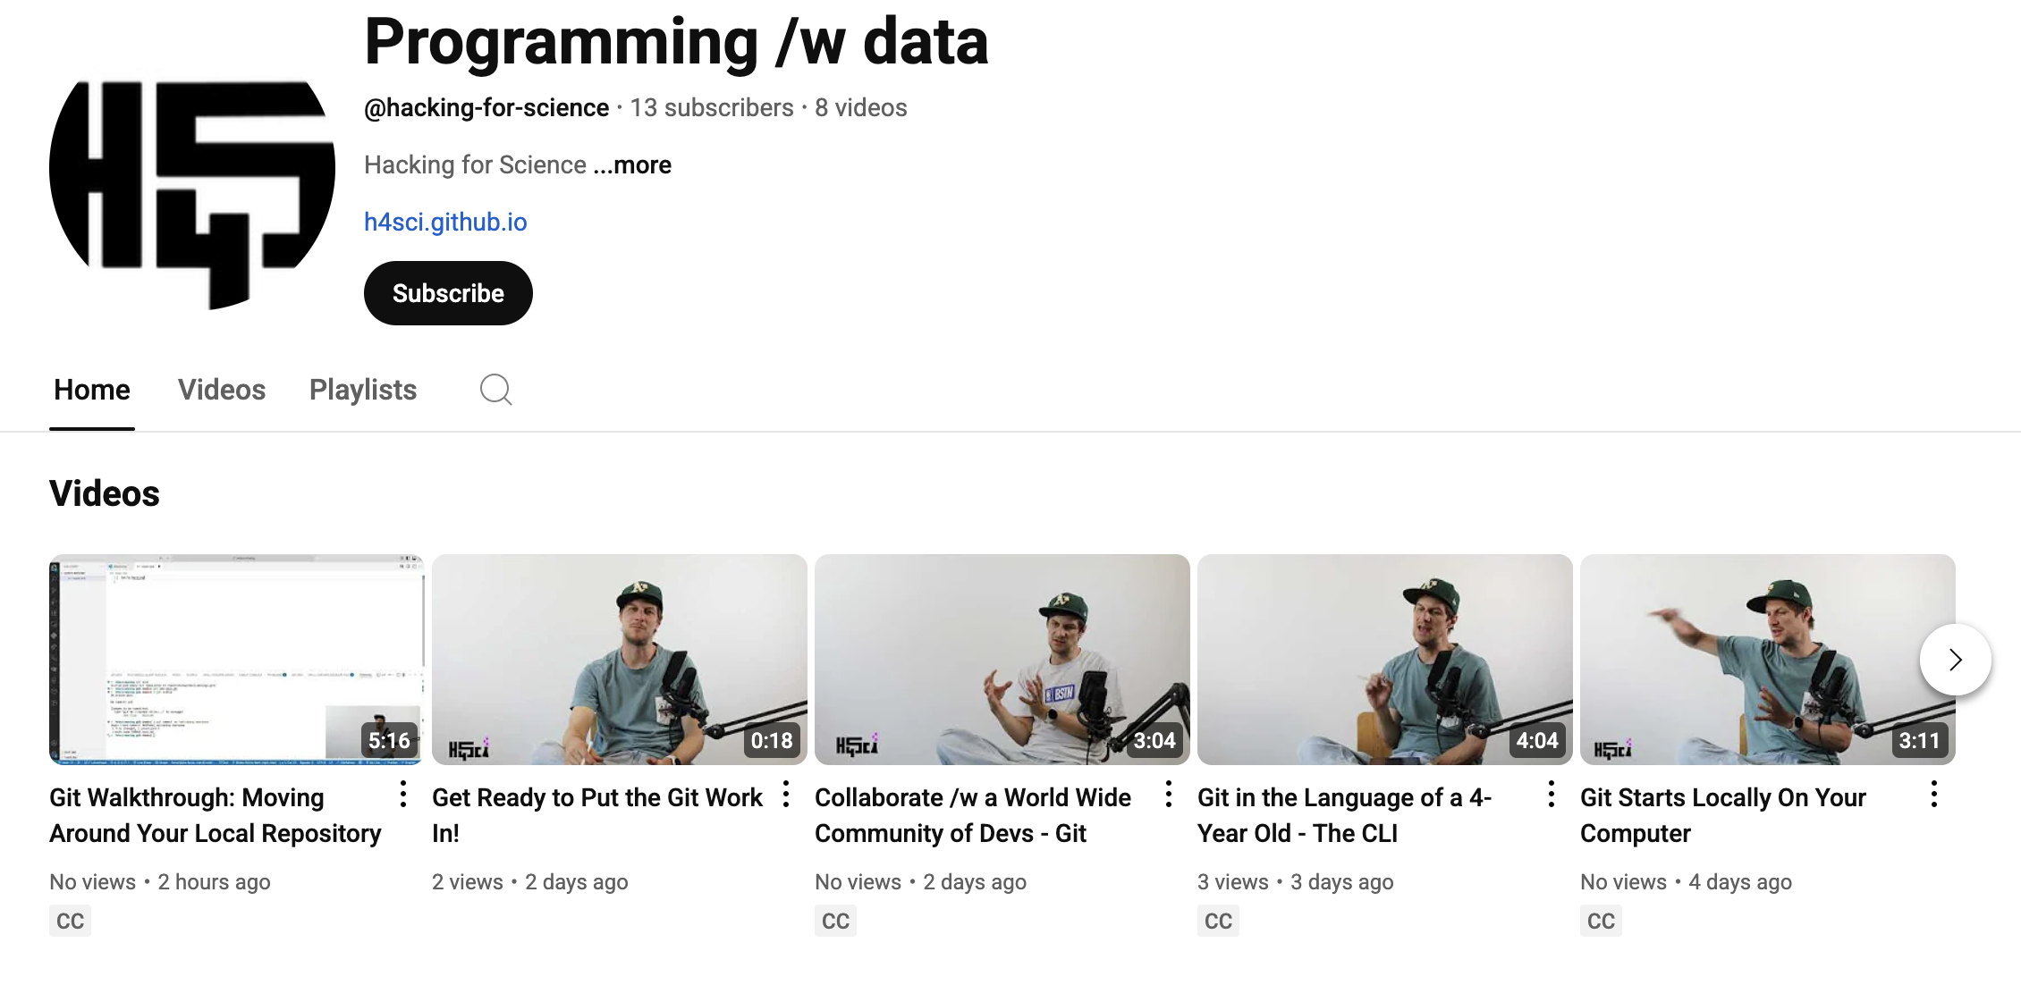Open three-dot menu for Collaborate video
This screenshot has height=985, width=2021.
(1169, 794)
